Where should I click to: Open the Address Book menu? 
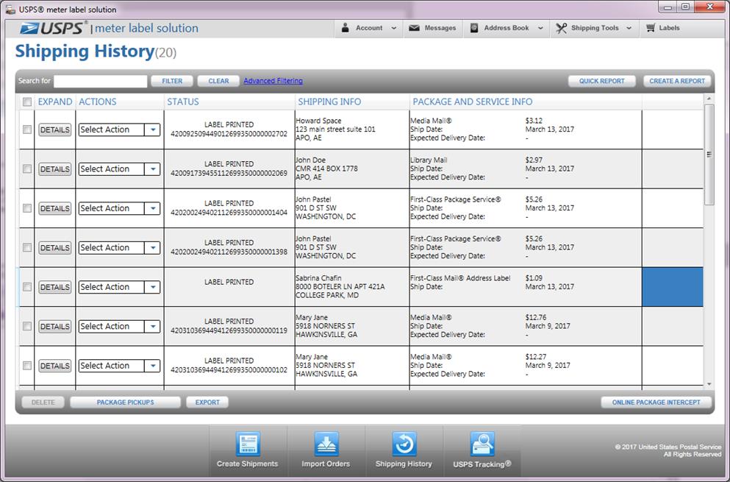(x=506, y=28)
